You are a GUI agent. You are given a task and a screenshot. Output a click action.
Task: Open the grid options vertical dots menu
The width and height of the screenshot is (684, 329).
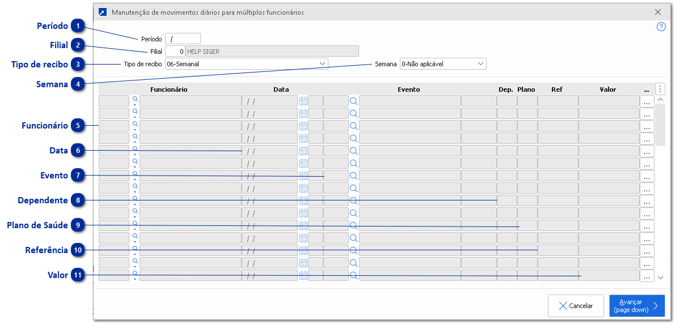coord(660,89)
